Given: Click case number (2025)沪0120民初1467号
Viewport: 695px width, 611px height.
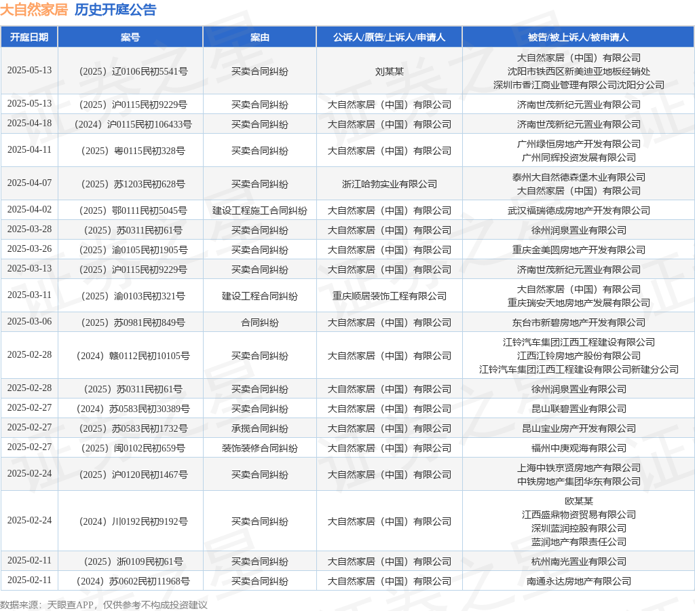Looking at the screenshot, I should (x=133, y=475).
